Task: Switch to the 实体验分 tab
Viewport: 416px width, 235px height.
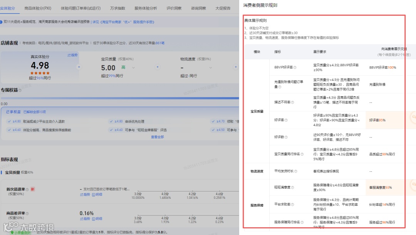Action: tap(7, 8)
